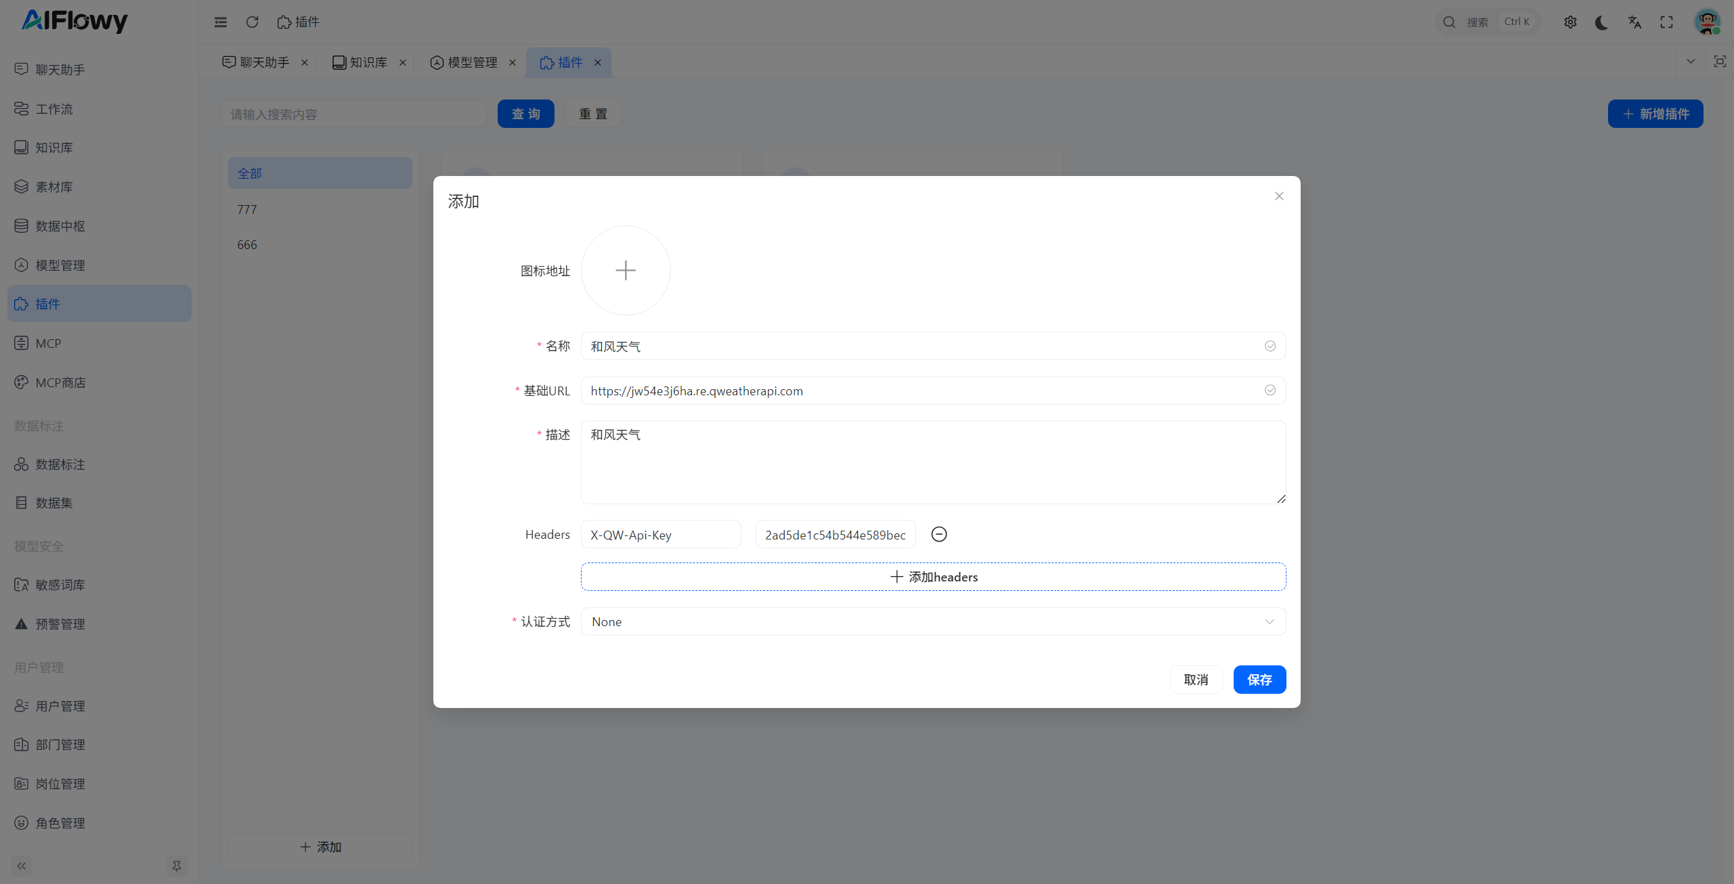Screen dimensions: 1734x884
Task: Toggle the sidebar pin icon
Action: coord(176,866)
